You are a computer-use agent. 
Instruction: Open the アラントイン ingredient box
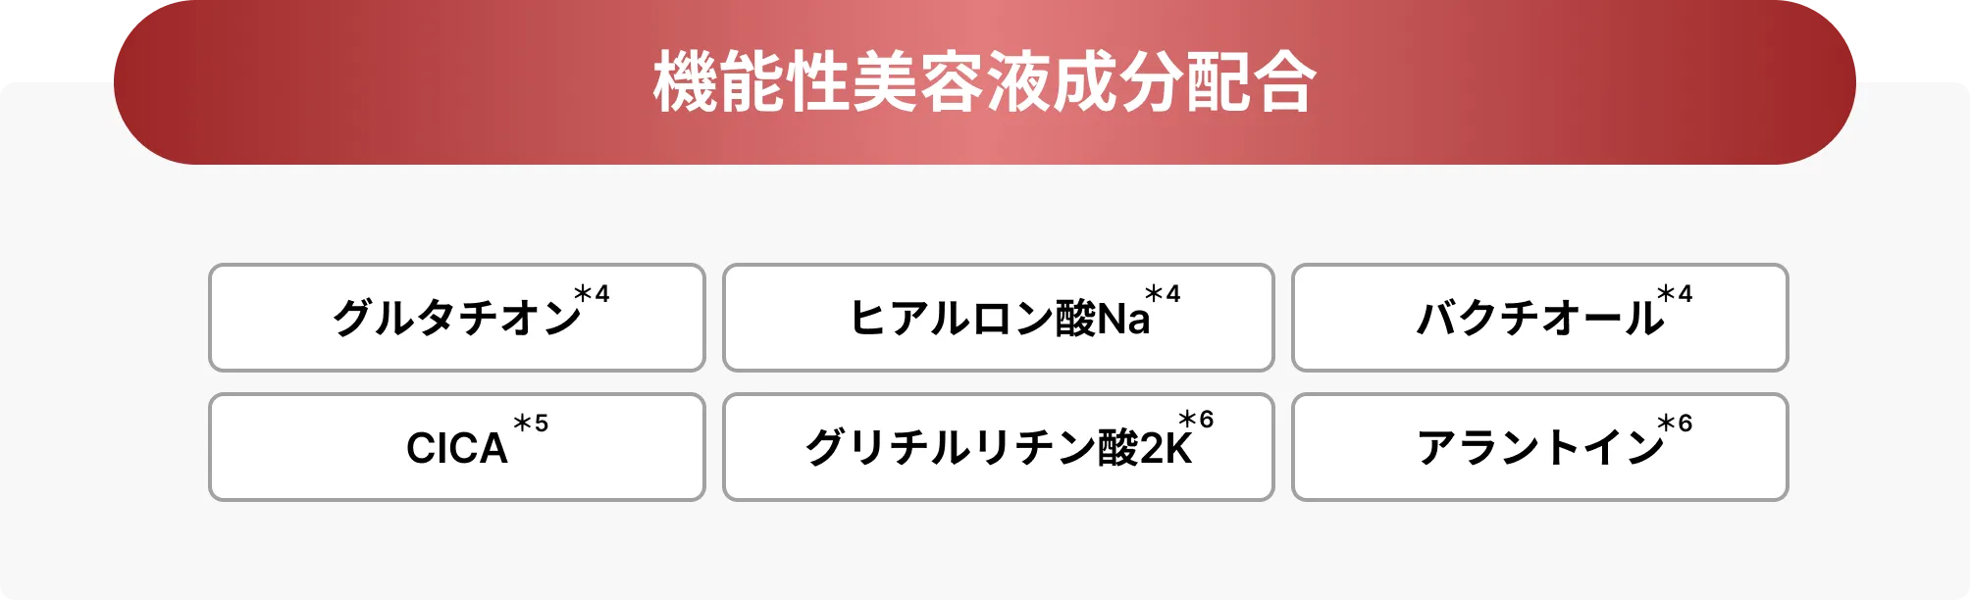pyautogui.click(x=1540, y=447)
